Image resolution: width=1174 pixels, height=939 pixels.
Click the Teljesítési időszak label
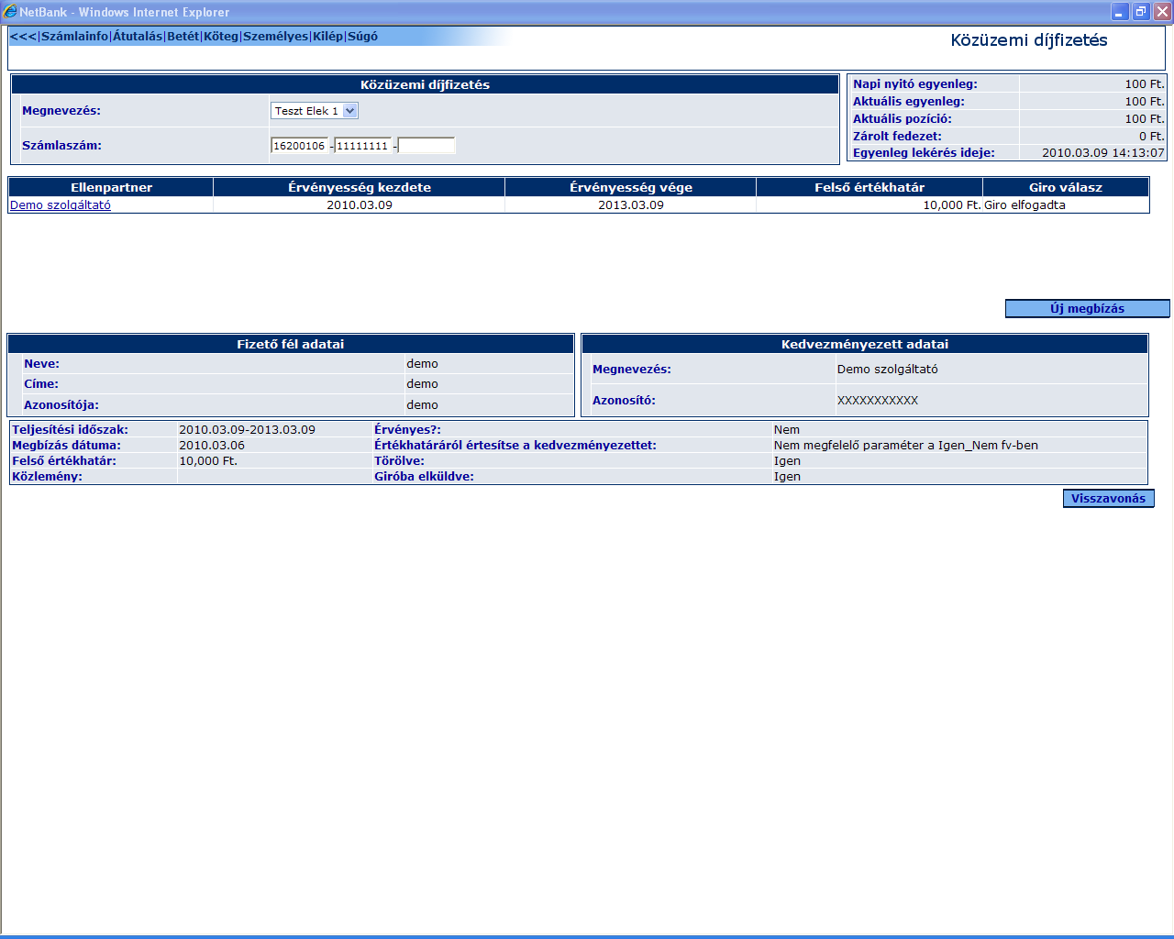click(x=70, y=430)
